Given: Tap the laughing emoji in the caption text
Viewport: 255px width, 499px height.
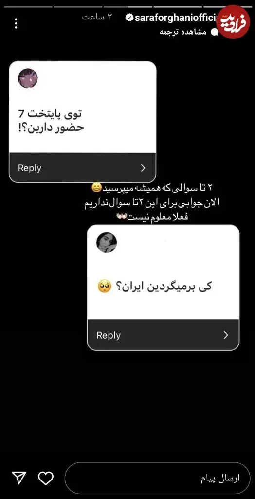Looking at the screenshot, I should click(95, 188).
